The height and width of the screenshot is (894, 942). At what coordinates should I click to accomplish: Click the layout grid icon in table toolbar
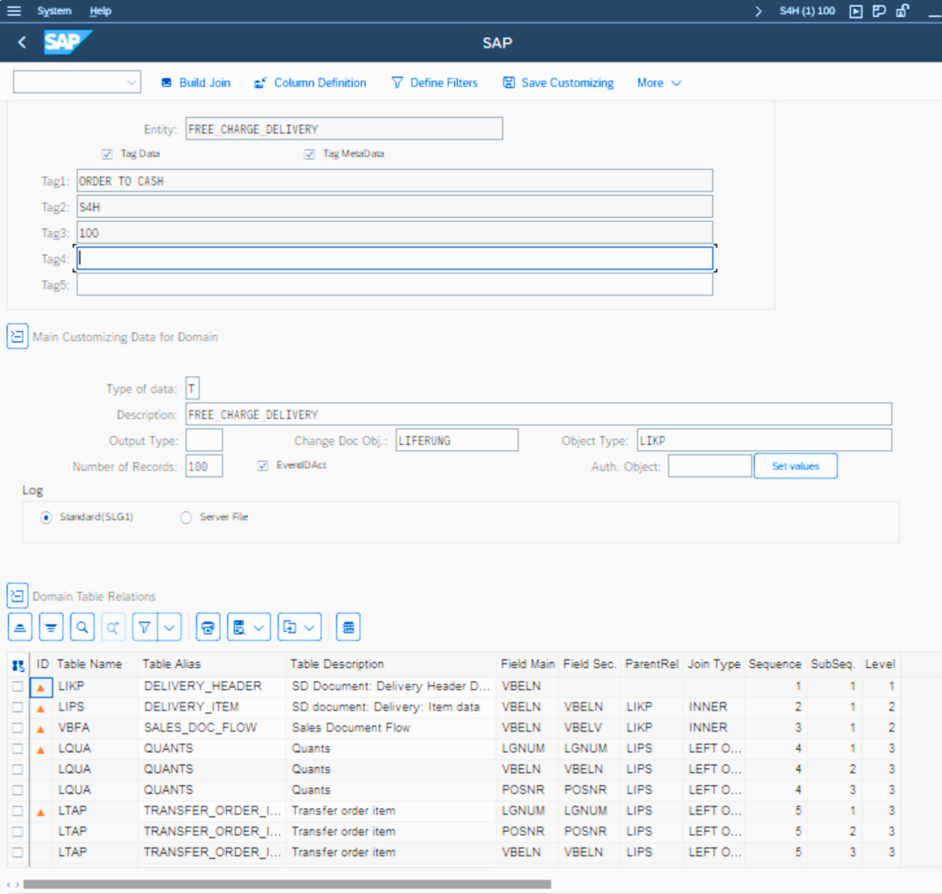coord(348,628)
